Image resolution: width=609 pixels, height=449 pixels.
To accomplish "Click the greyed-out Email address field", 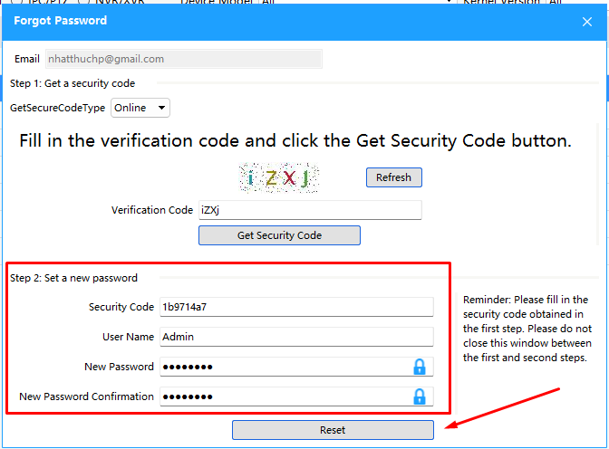I will click(x=184, y=59).
